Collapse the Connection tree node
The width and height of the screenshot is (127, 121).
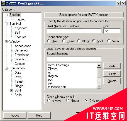(6, 68)
